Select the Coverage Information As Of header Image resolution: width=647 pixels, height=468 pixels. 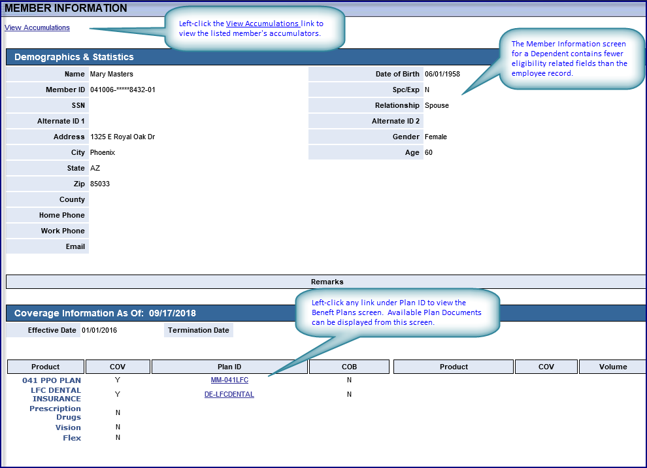[105, 313]
